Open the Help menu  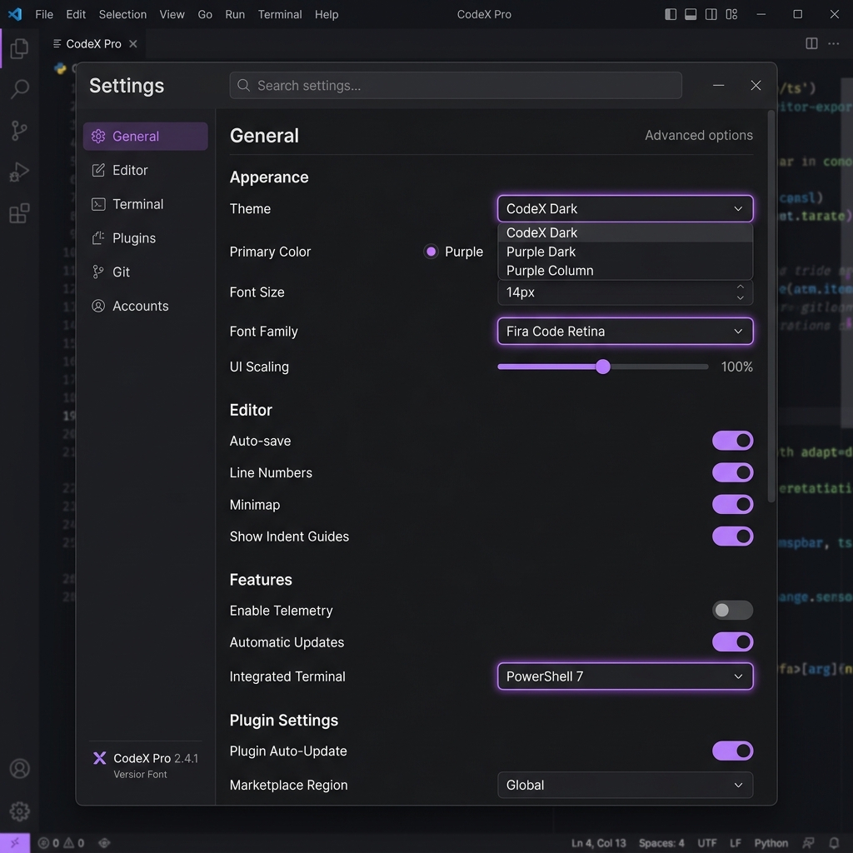point(327,14)
